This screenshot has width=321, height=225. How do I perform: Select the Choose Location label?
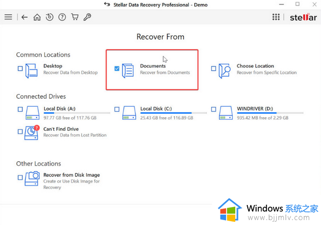pos(255,66)
